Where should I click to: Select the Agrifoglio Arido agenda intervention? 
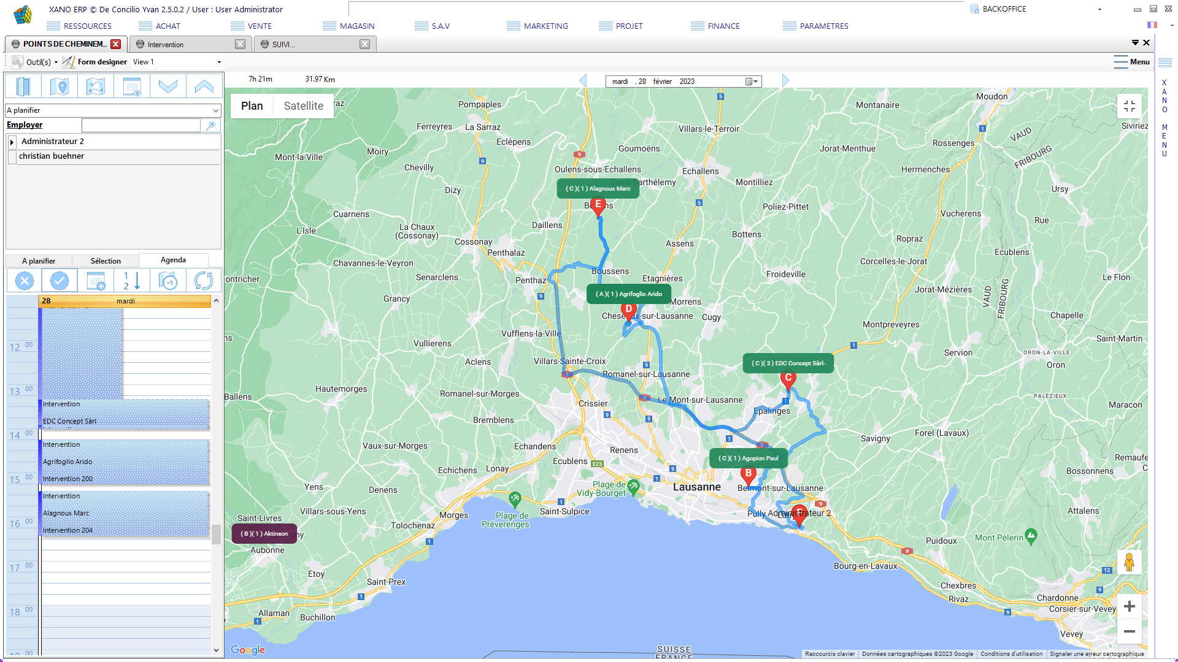125,462
